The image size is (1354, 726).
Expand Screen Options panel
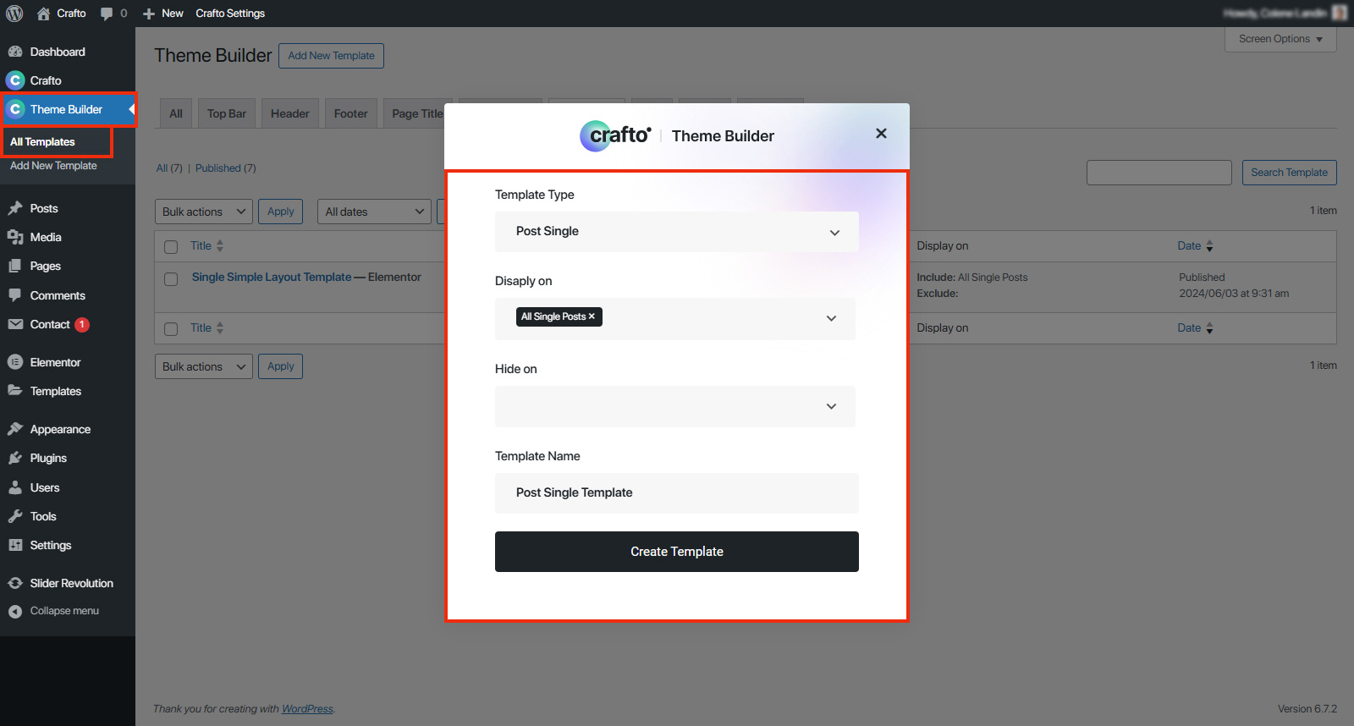[x=1280, y=39]
